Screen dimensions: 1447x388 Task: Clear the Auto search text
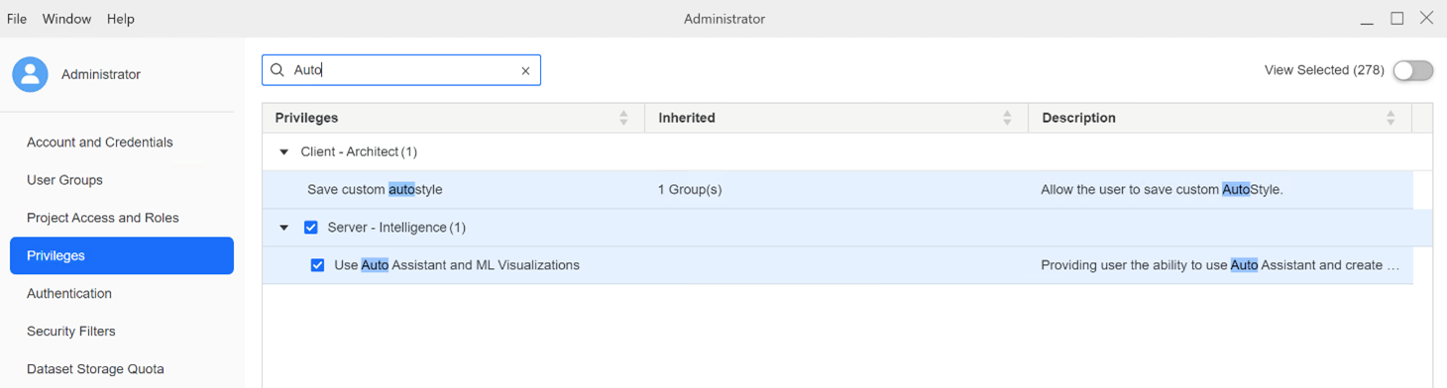pos(525,70)
